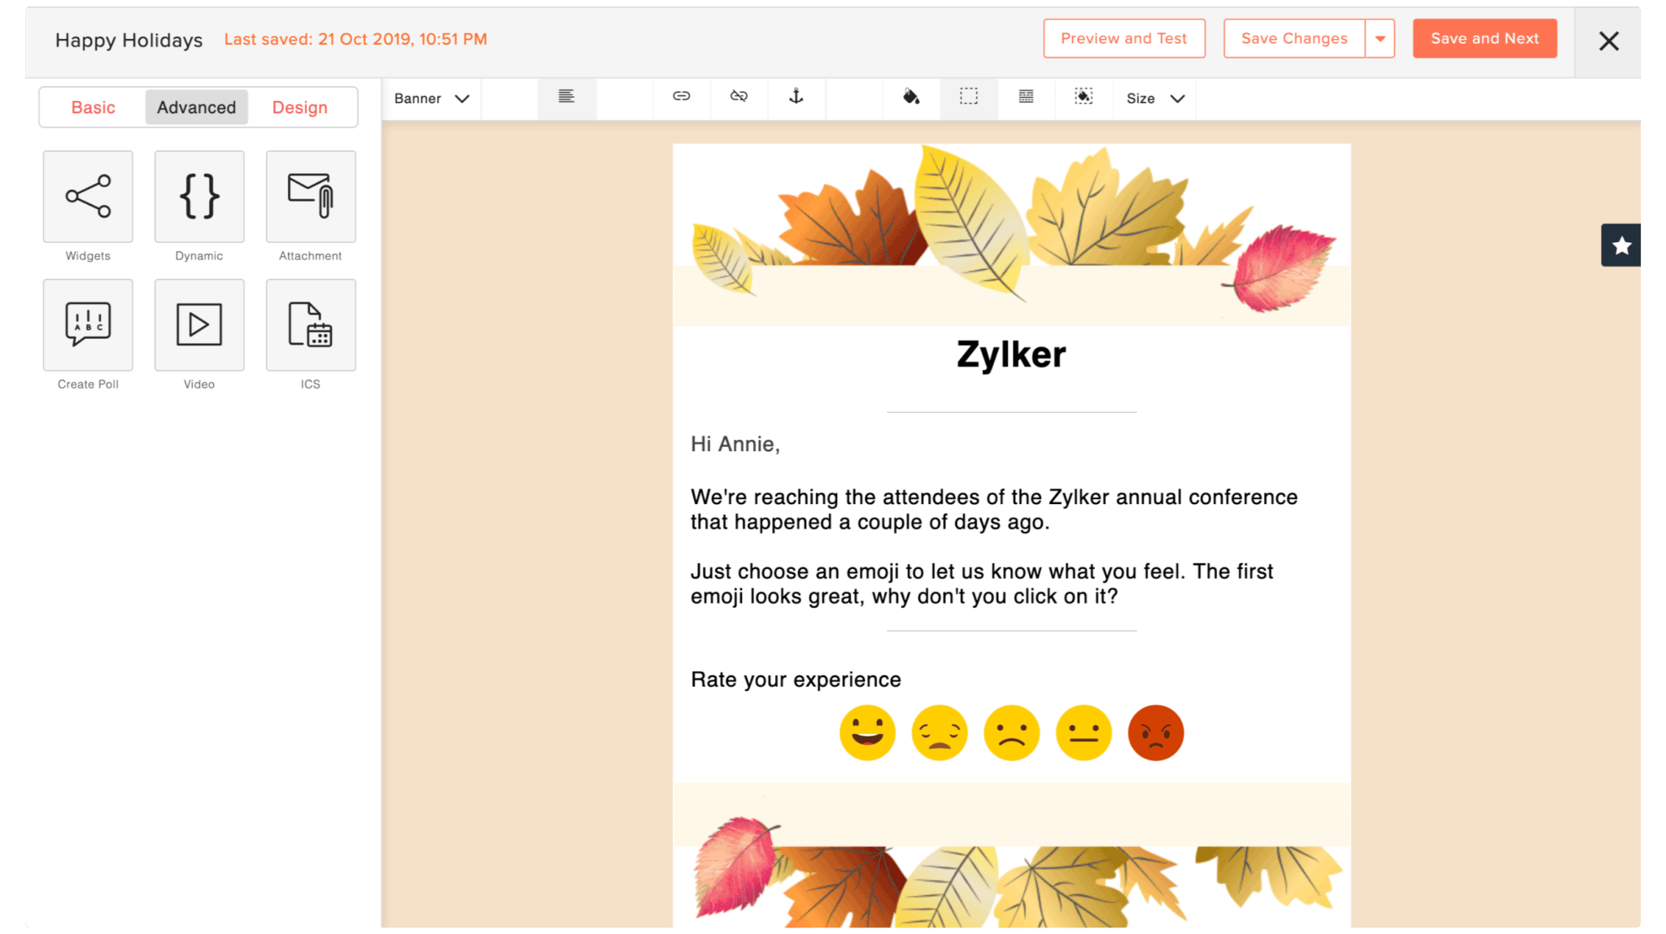
Task: Open the background fill bucket tool
Action: [911, 97]
